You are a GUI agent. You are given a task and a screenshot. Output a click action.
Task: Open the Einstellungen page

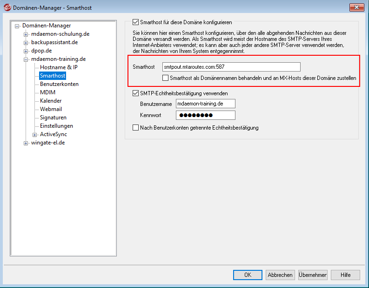click(x=56, y=126)
